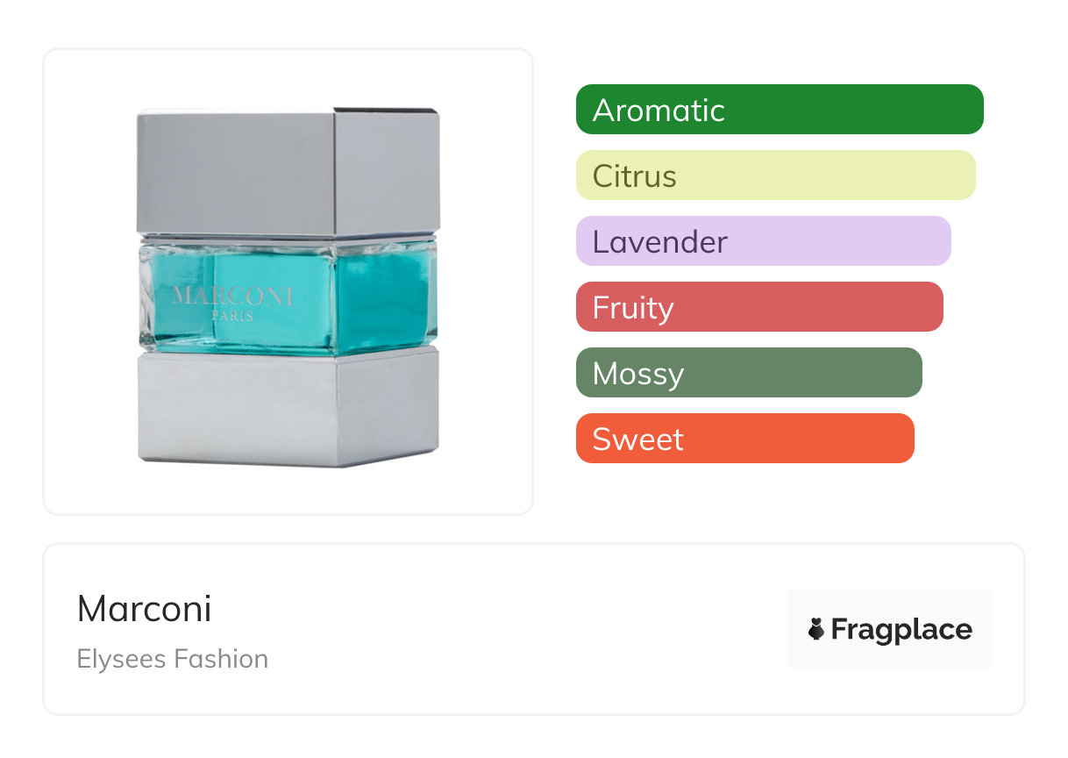
Task: Pick the Mossy accord bar
Action: [x=749, y=373]
